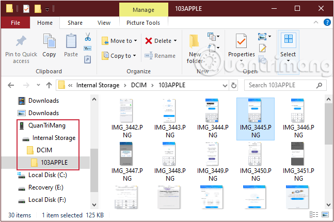Switch to the Share ribbon tab

(75, 23)
